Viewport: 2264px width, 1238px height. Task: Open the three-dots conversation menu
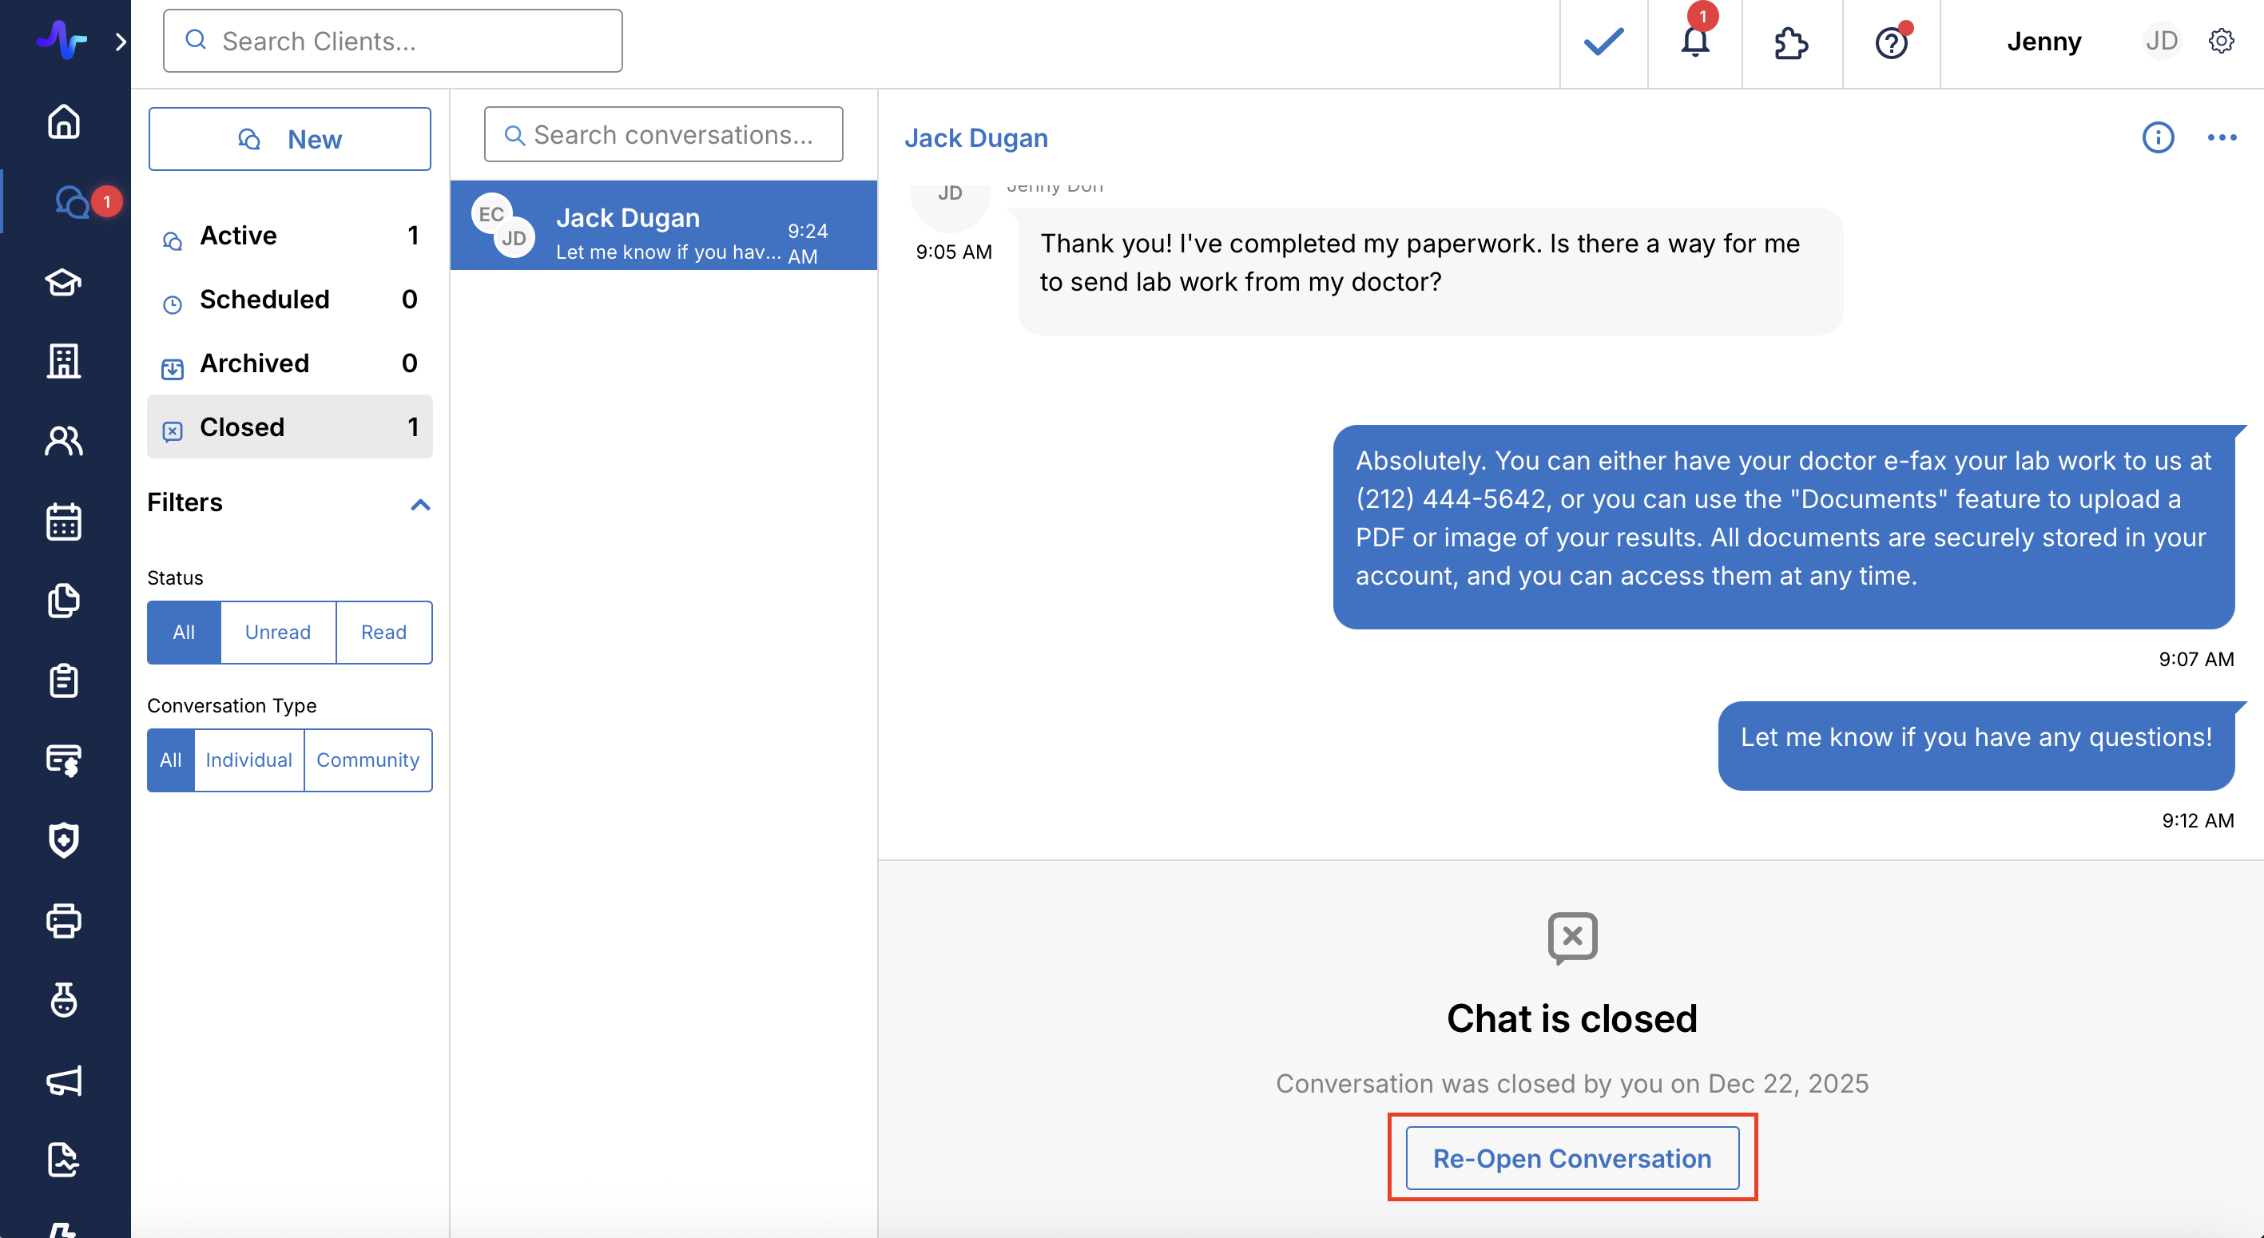(x=2221, y=137)
